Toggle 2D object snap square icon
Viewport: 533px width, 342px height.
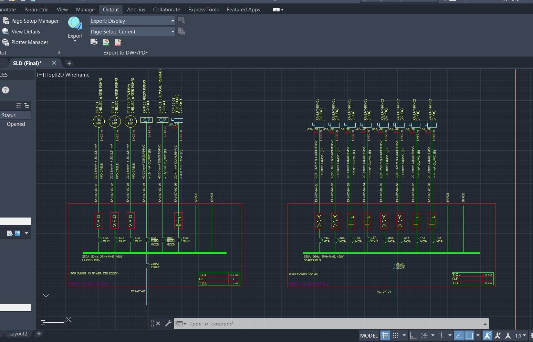pos(469,335)
